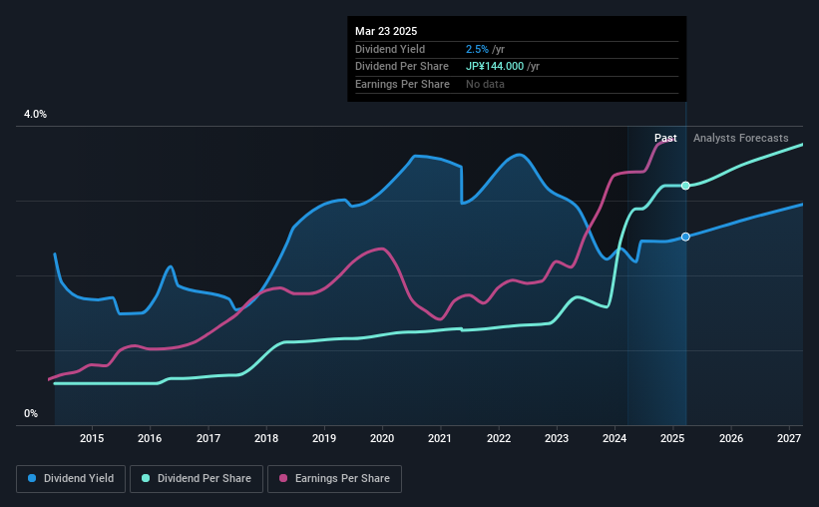Viewport: 819px width, 507px height.
Task: Click the teal Dividend Per Share legend dot
Action: [x=146, y=478]
